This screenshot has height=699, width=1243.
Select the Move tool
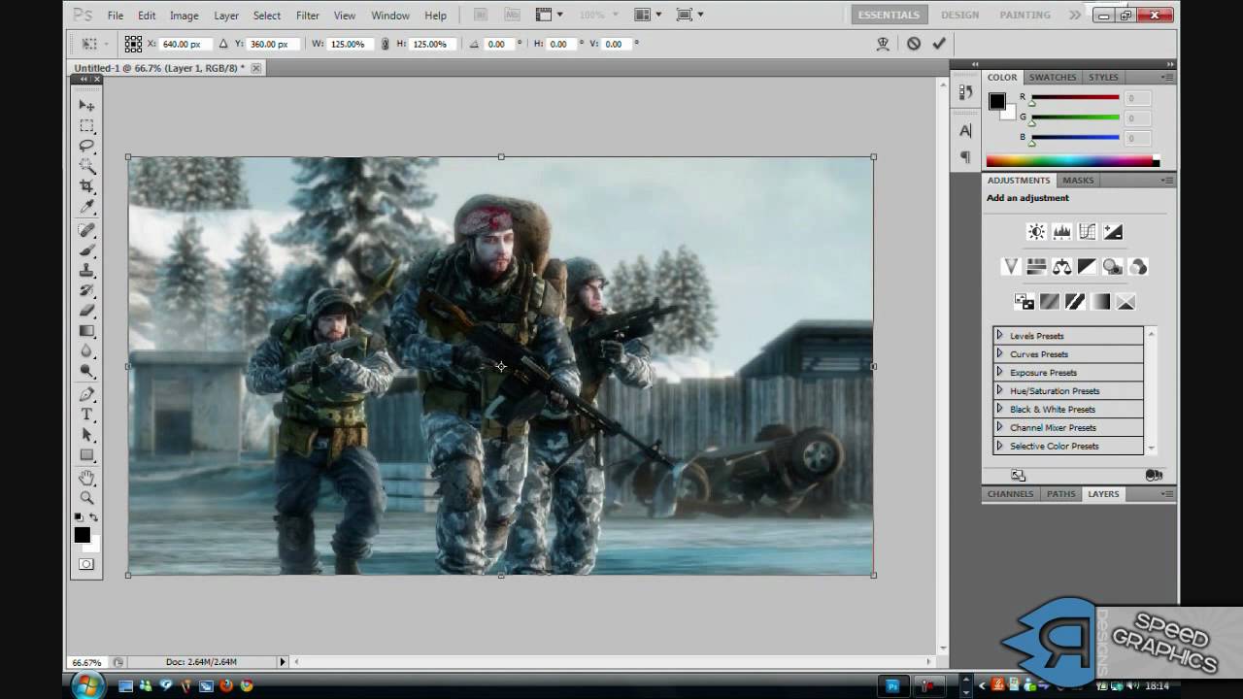pyautogui.click(x=86, y=105)
